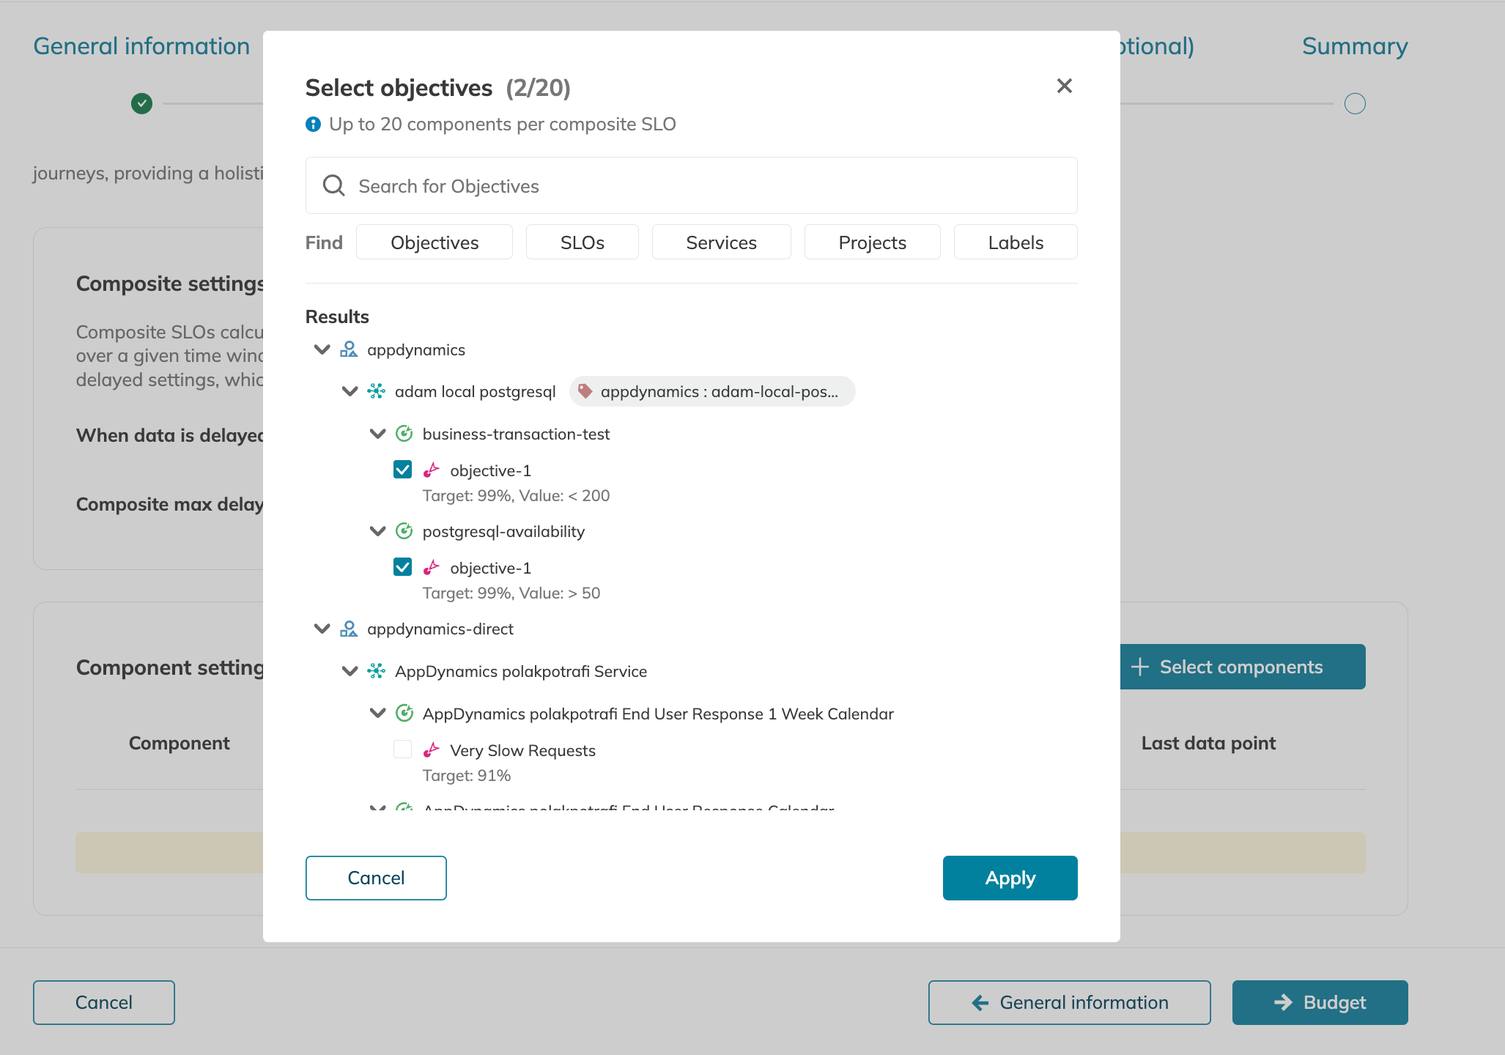The width and height of the screenshot is (1505, 1055).
Task: Collapse the appdynamics project
Action: pos(322,349)
